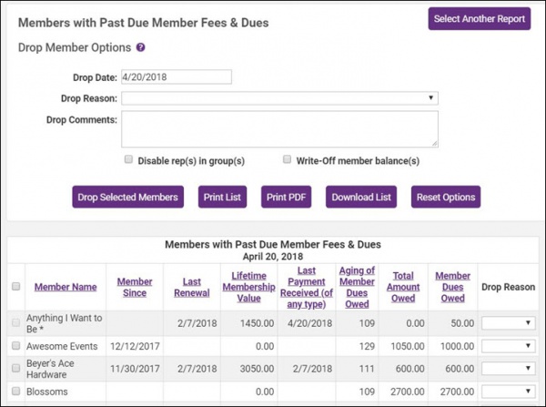The height and width of the screenshot is (407, 546).
Task: Click the Print PDF button
Action: click(286, 197)
